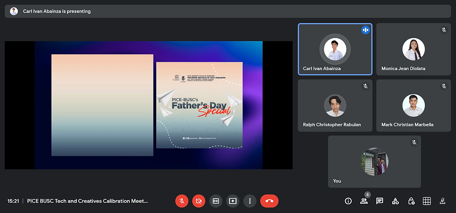Open host controls lock icon

411,201
